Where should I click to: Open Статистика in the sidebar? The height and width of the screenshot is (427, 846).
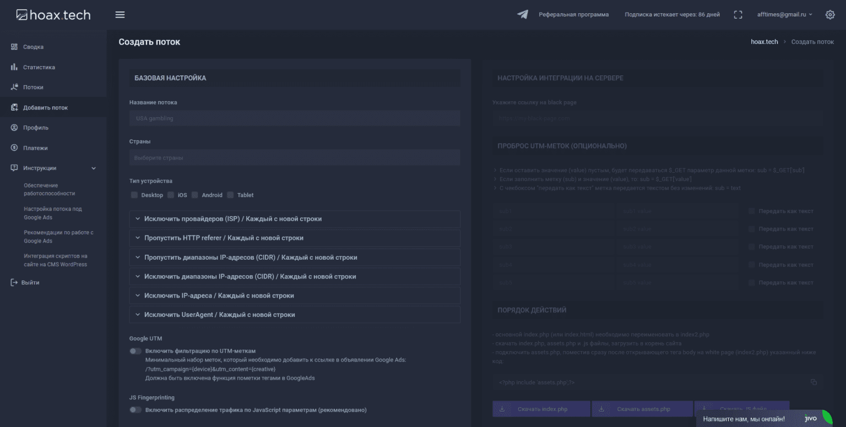click(39, 67)
